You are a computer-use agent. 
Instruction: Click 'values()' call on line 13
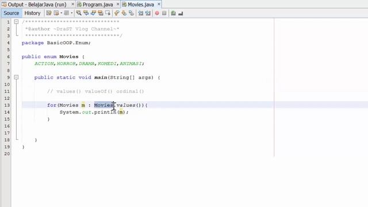(129, 105)
